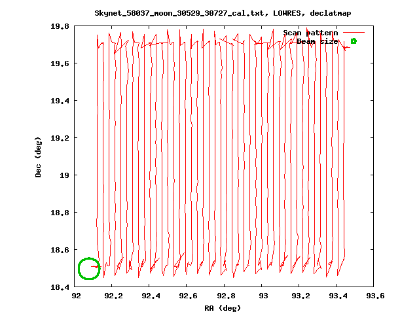This screenshot has height=314, width=419.
Task: Click the x-axis tick label 92.2
Action: tap(113, 296)
